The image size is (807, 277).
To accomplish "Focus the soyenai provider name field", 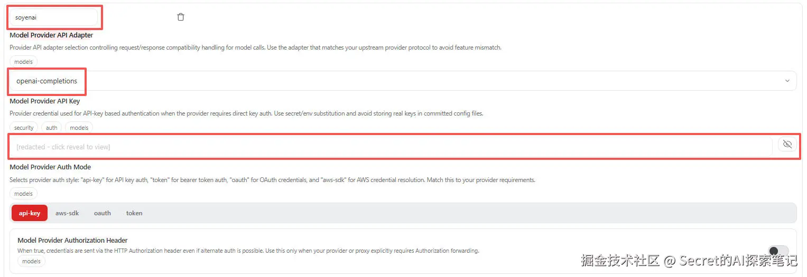I will pos(54,17).
